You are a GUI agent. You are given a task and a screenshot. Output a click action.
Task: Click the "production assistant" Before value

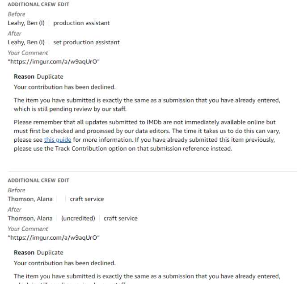[x=81, y=23]
